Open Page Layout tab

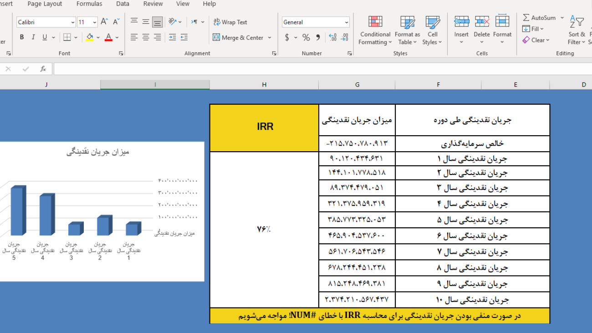click(x=45, y=4)
